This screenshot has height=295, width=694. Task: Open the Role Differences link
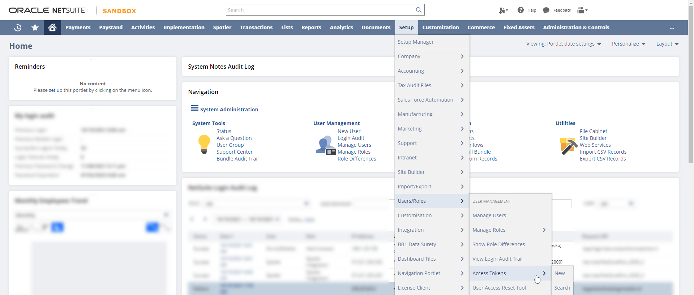pyautogui.click(x=357, y=159)
